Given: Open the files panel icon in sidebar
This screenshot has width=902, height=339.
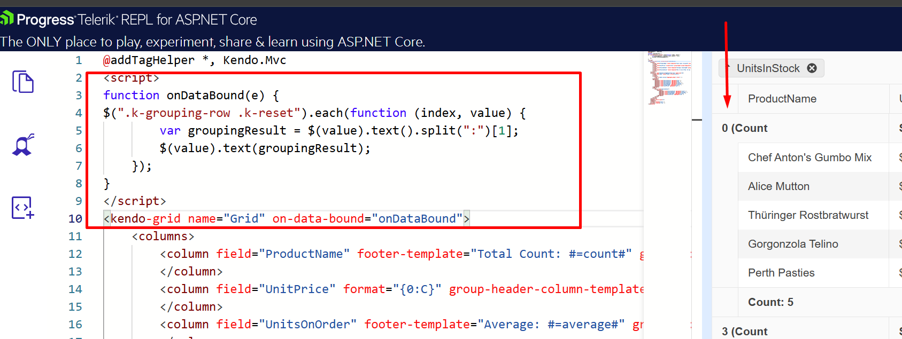Looking at the screenshot, I should pos(23,82).
